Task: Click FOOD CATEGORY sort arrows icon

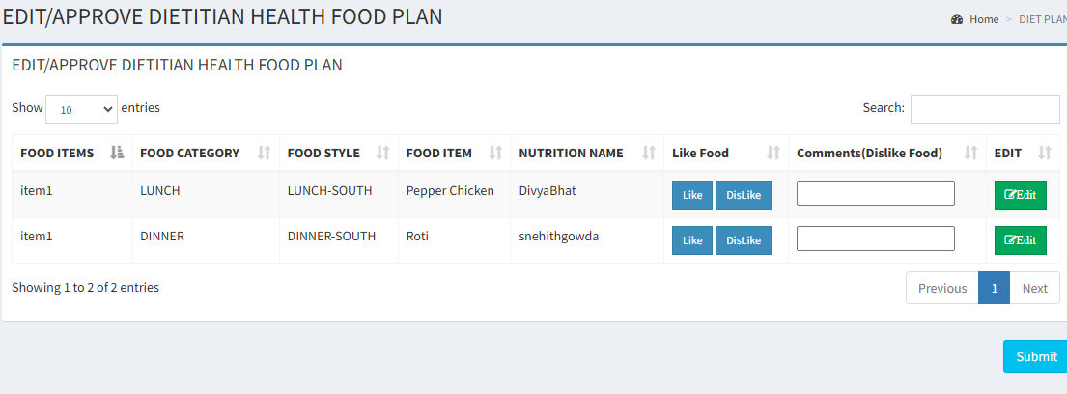Action: coord(264,154)
